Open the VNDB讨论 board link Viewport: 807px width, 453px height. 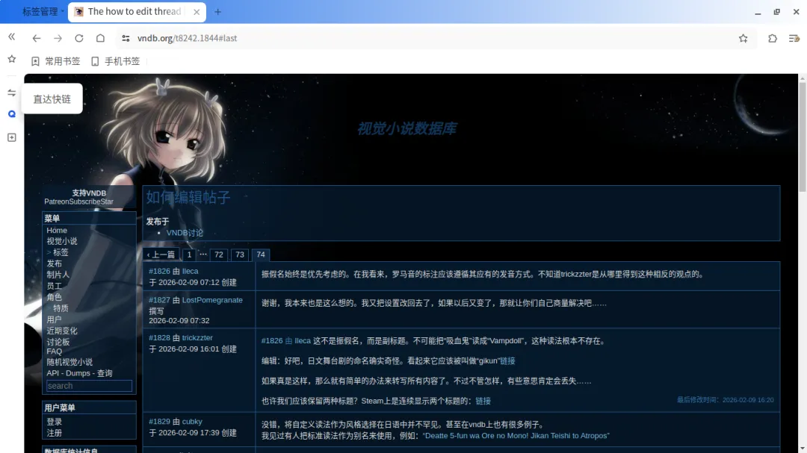(185, 233)
